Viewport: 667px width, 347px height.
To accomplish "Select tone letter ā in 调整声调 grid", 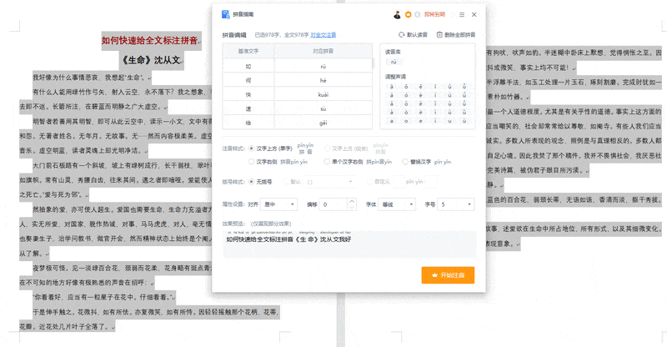I will click(x=391, y=86).
